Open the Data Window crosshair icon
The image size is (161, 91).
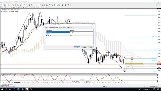pyautogui.click(x=11, y=5)
